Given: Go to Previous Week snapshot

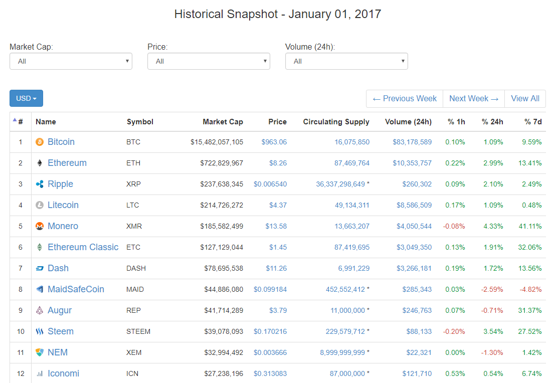Looking at the screenshot, I should tap(405, 99).
